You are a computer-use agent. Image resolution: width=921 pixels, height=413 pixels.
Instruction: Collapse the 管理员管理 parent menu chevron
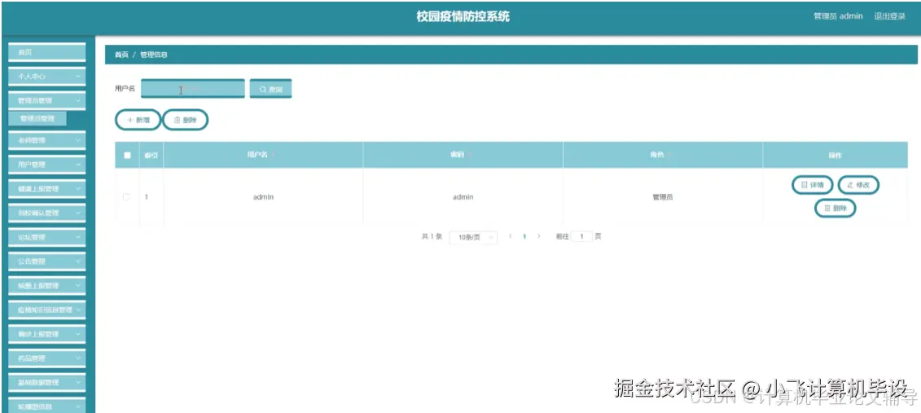tap(78, 100)
